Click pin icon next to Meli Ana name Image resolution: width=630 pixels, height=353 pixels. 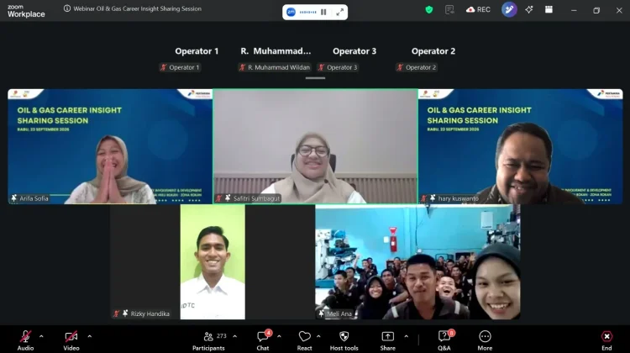tap(322, 313)
